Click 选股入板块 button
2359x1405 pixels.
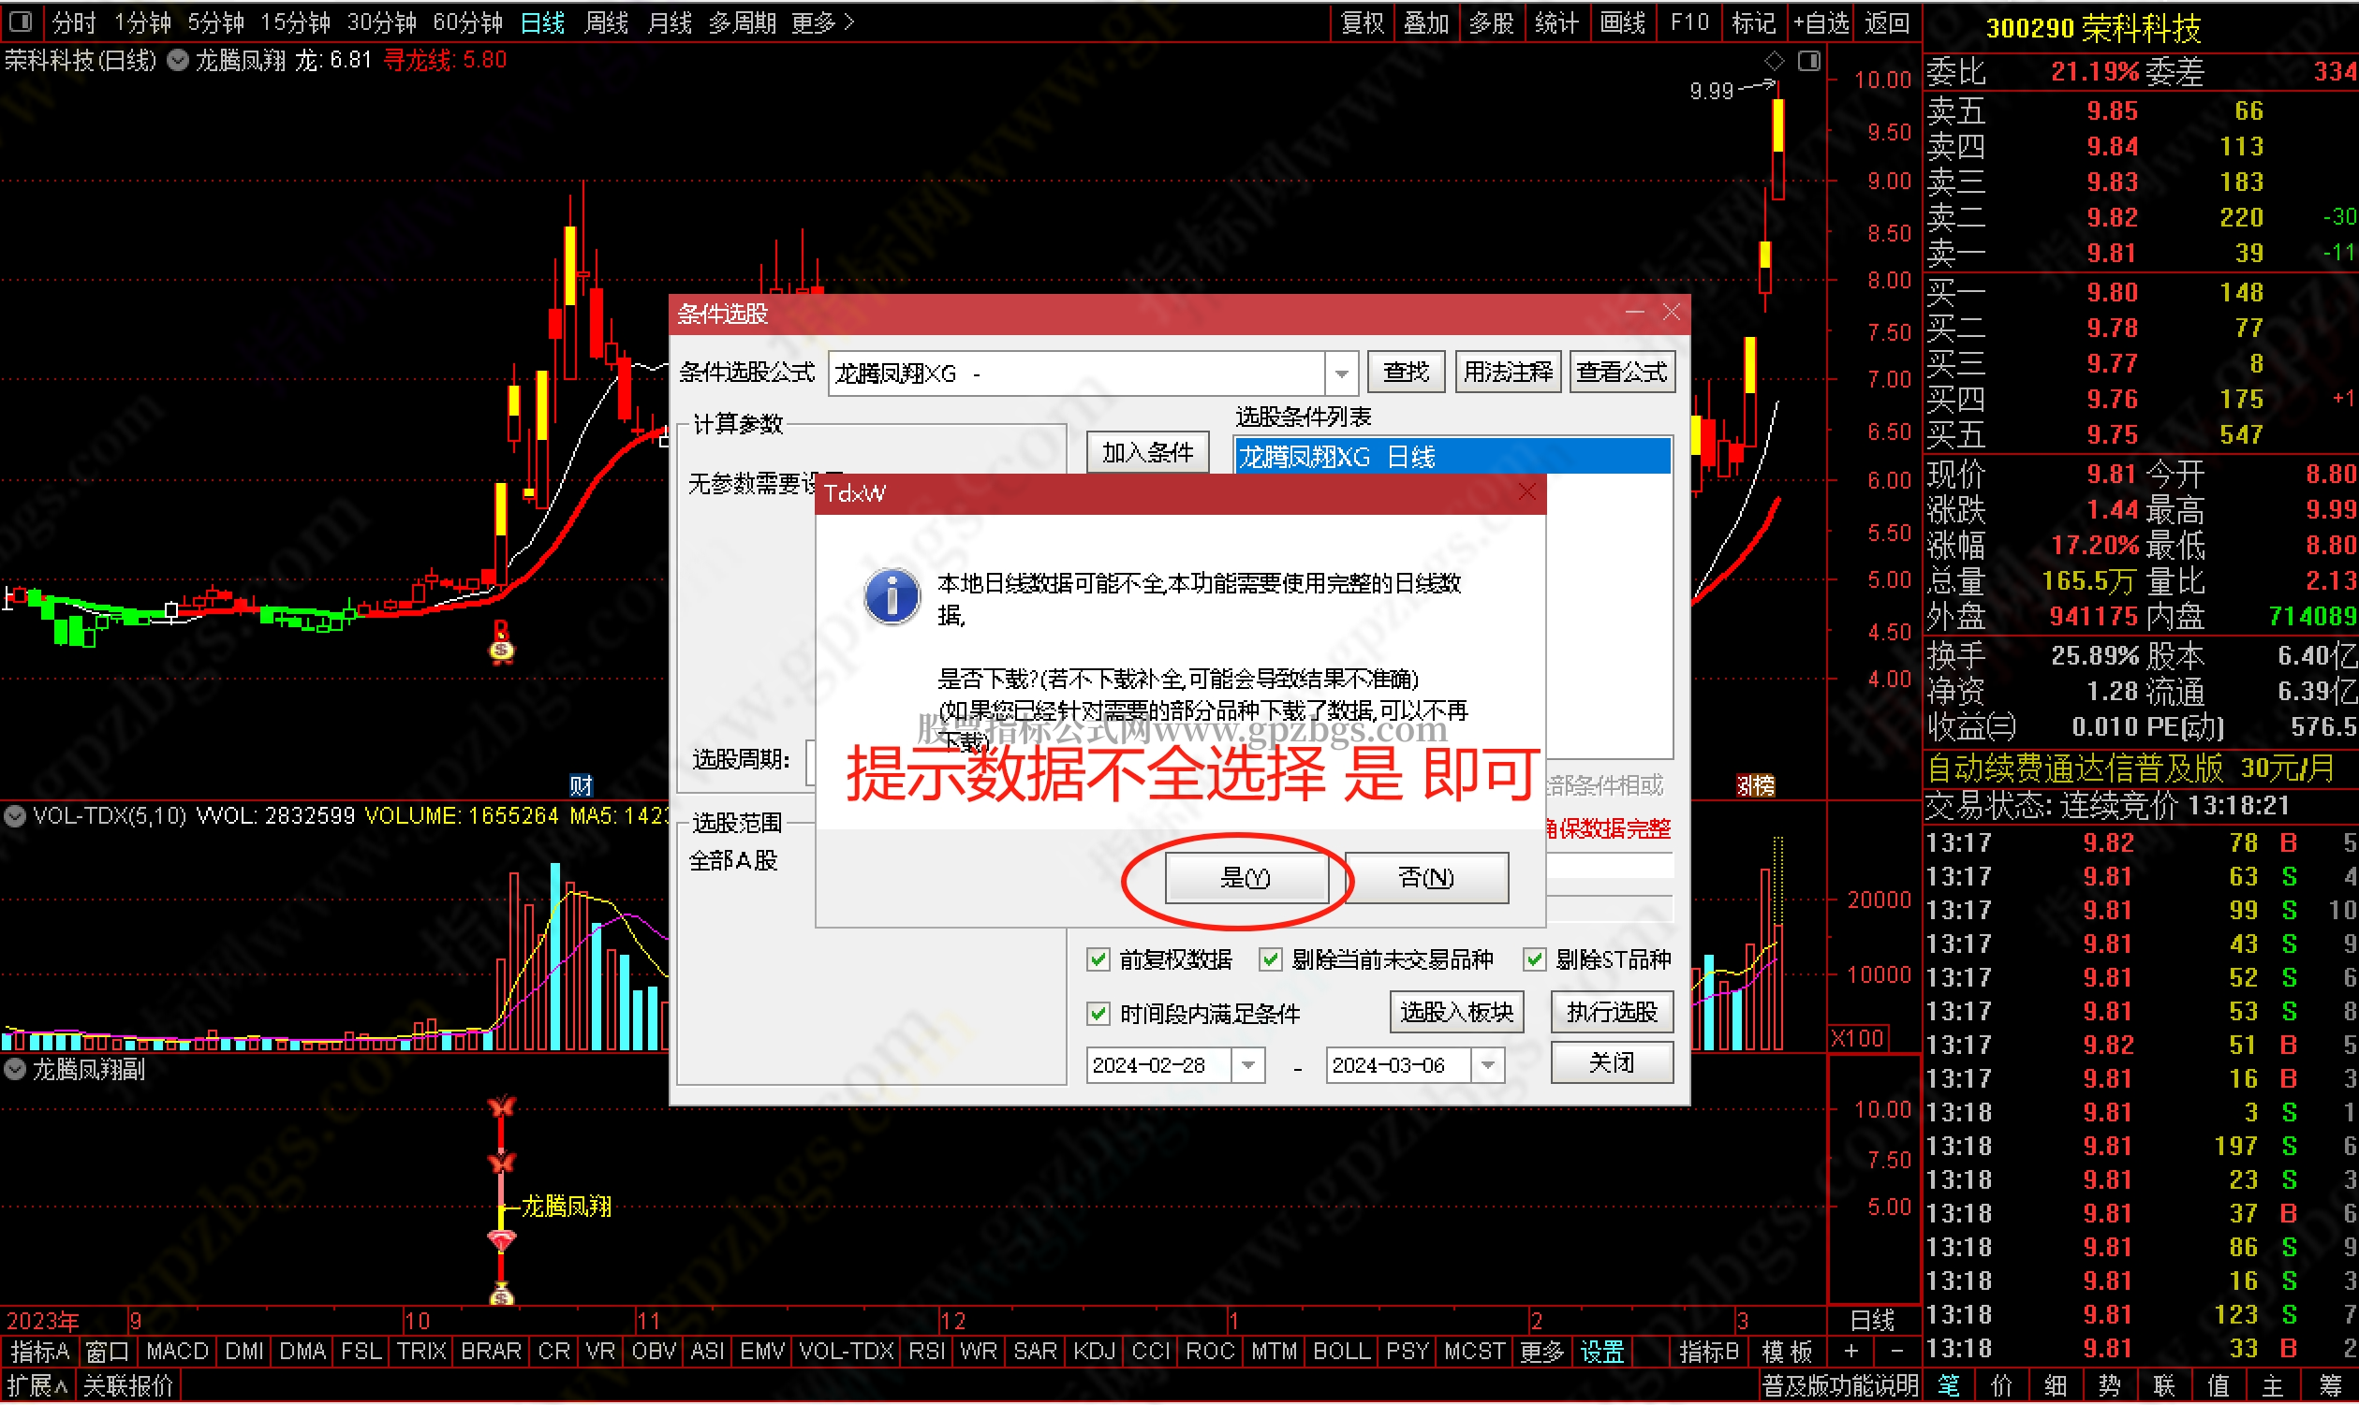coord(1456,1013)
